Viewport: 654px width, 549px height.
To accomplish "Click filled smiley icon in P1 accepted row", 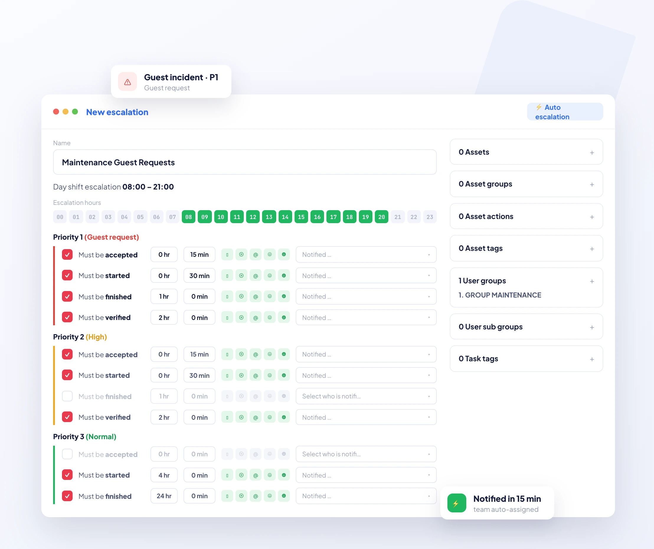I will pyautogui.click(x=284, y=254).
